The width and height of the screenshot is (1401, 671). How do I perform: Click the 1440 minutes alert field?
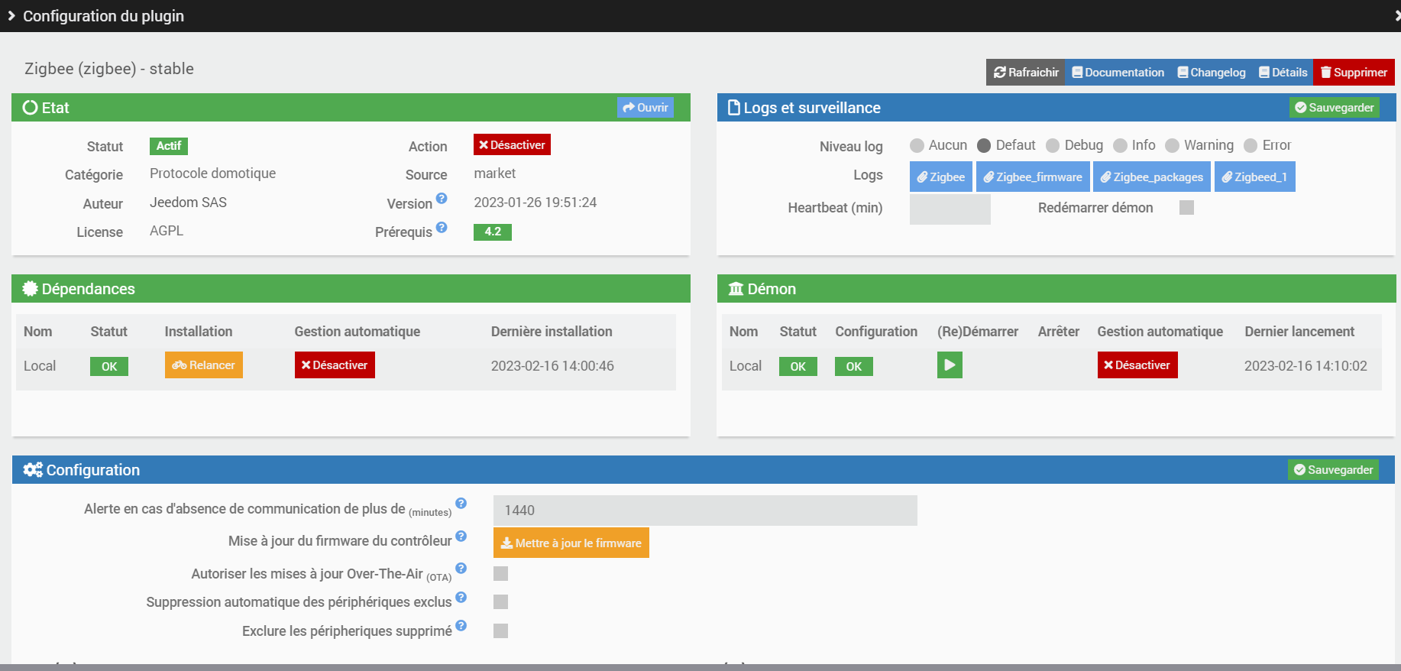[x=705, y=511]
